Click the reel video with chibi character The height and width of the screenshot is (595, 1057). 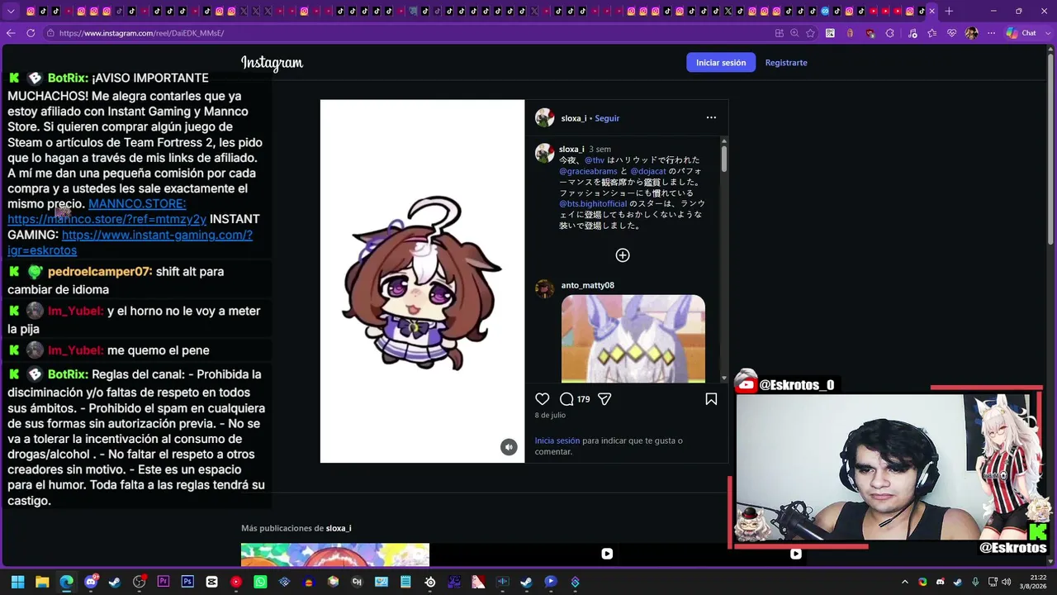422,281
